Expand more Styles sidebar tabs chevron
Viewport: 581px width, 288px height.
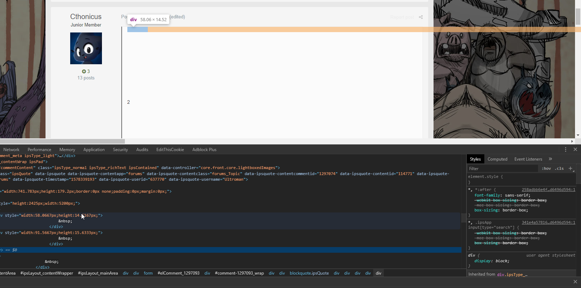click(x=550, y=159)
